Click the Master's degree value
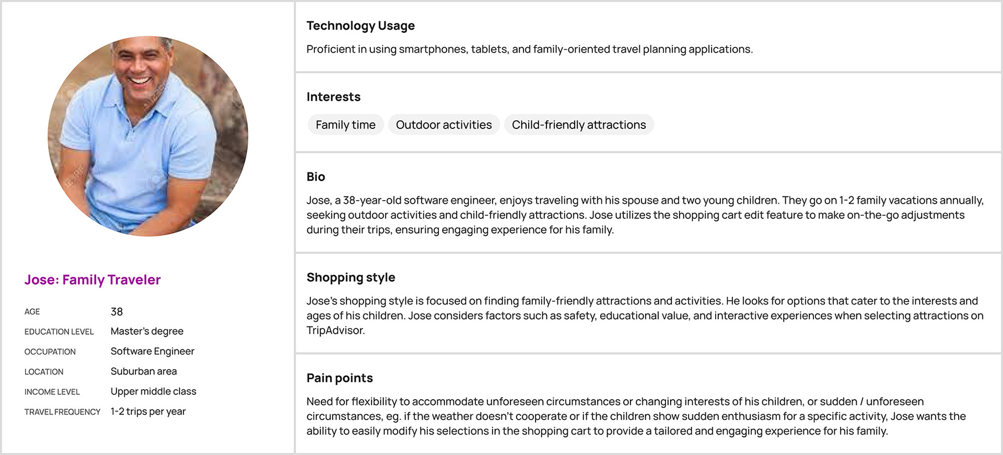 [147, 331]
